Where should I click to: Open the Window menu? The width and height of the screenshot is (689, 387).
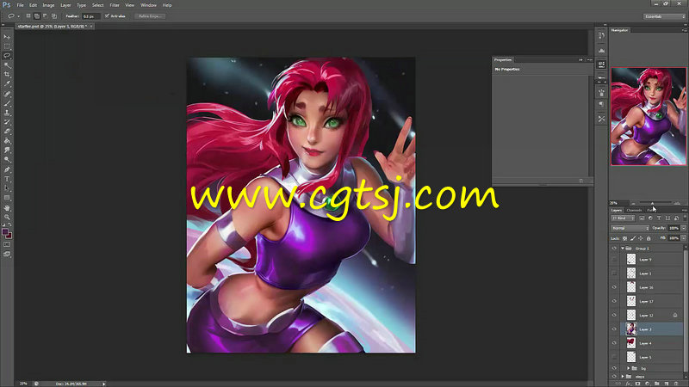click(148, 5)
